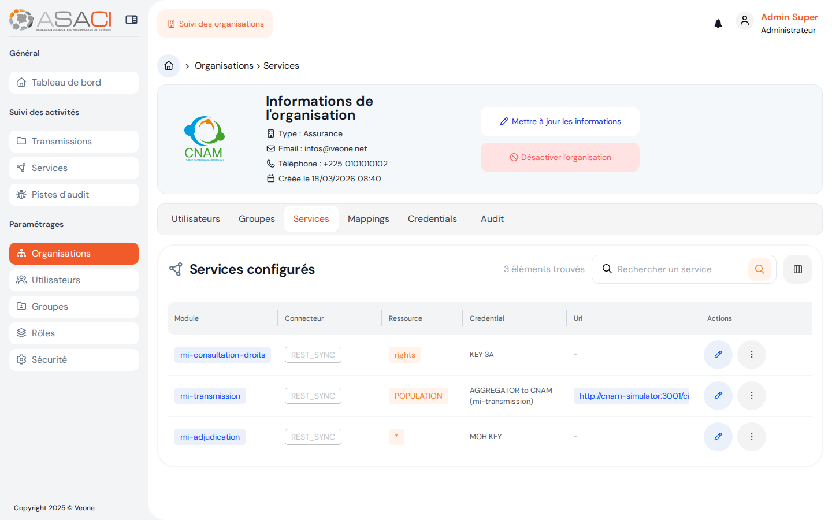This screenshot has width=832, height=520.
Task: Open actions menu for mi-adjudication row
Action: pyautogui.click(x=752, y=437)
